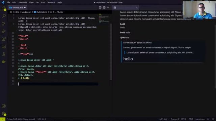Click the preview pane vertical scrollbar
The height and width of the screenshot is (121, 216).
[215, 56]
